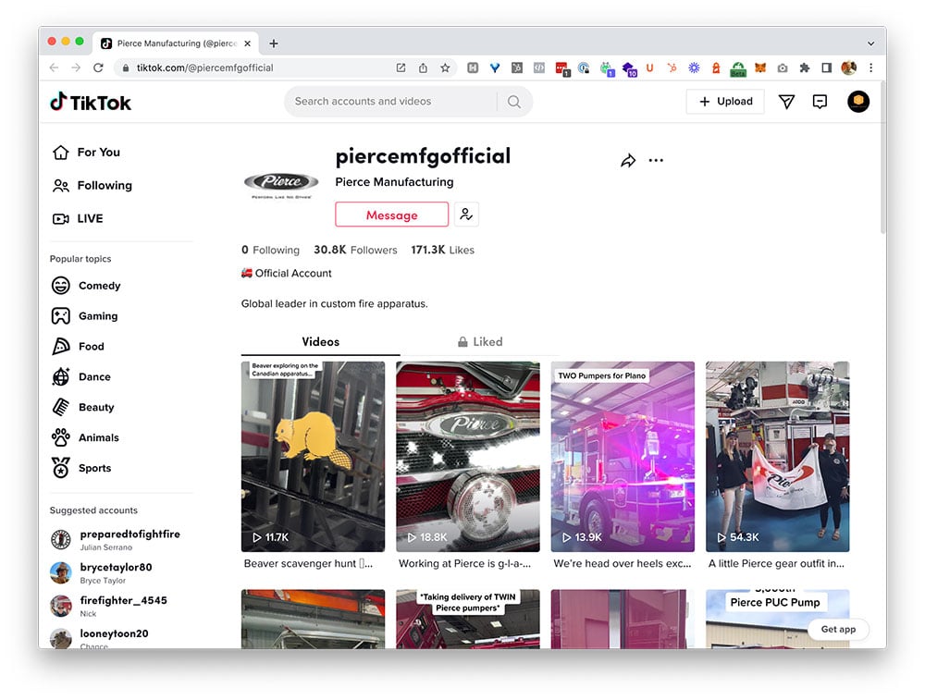Open the TWIN Pierce pumpers delivery video
The height and width of the screenshot is (700, 925).
coord(468,619)
